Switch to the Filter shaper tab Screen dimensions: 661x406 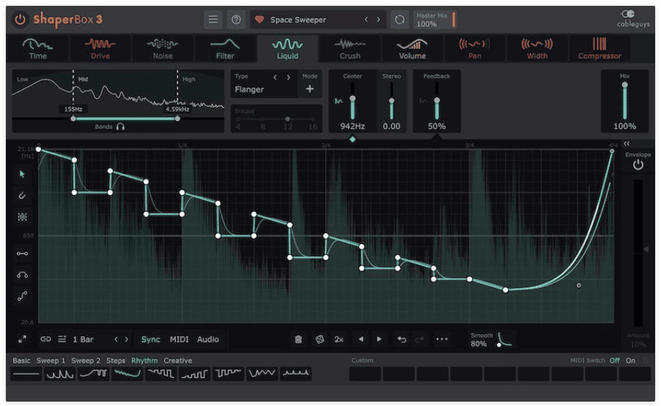tap(225, 48)
